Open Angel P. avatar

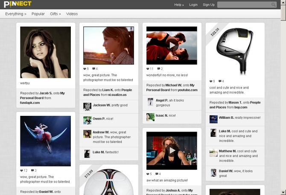151,102
